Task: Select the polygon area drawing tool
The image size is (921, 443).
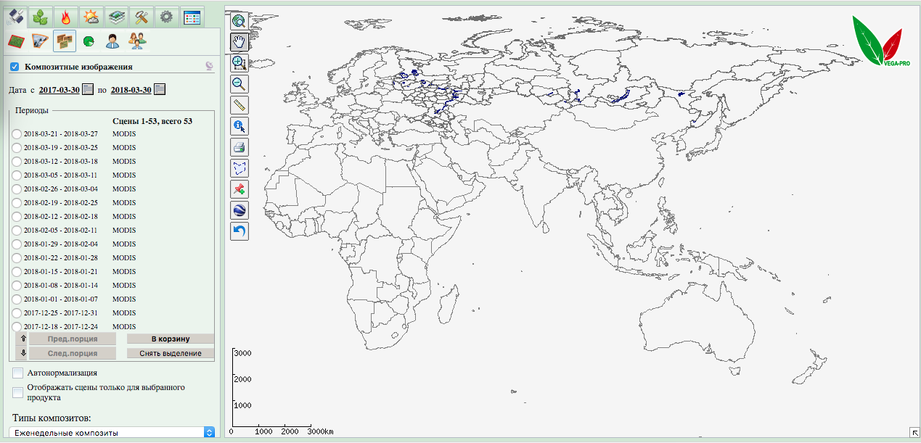Action: (240, 168)
